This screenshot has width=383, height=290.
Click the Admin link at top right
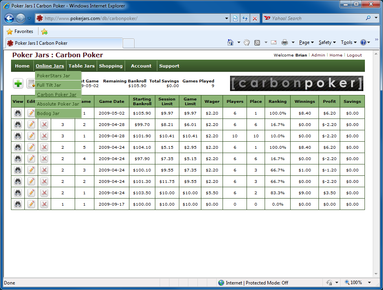[x=318, y=55]
